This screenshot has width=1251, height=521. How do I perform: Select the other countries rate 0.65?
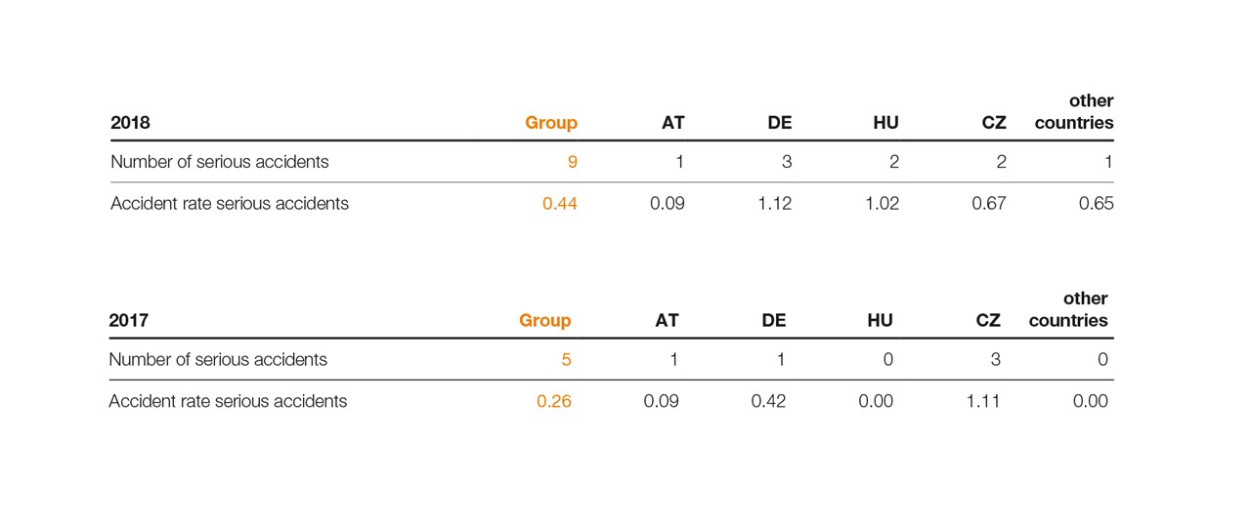[1096, 204]
